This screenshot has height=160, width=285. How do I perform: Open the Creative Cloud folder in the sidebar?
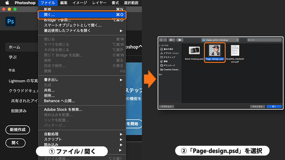click(x=170, y=70)
